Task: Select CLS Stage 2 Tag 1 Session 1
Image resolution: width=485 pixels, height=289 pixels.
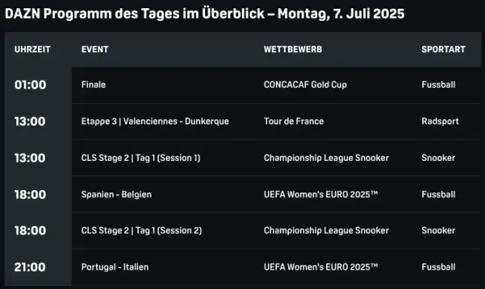Action: [141, 158]
